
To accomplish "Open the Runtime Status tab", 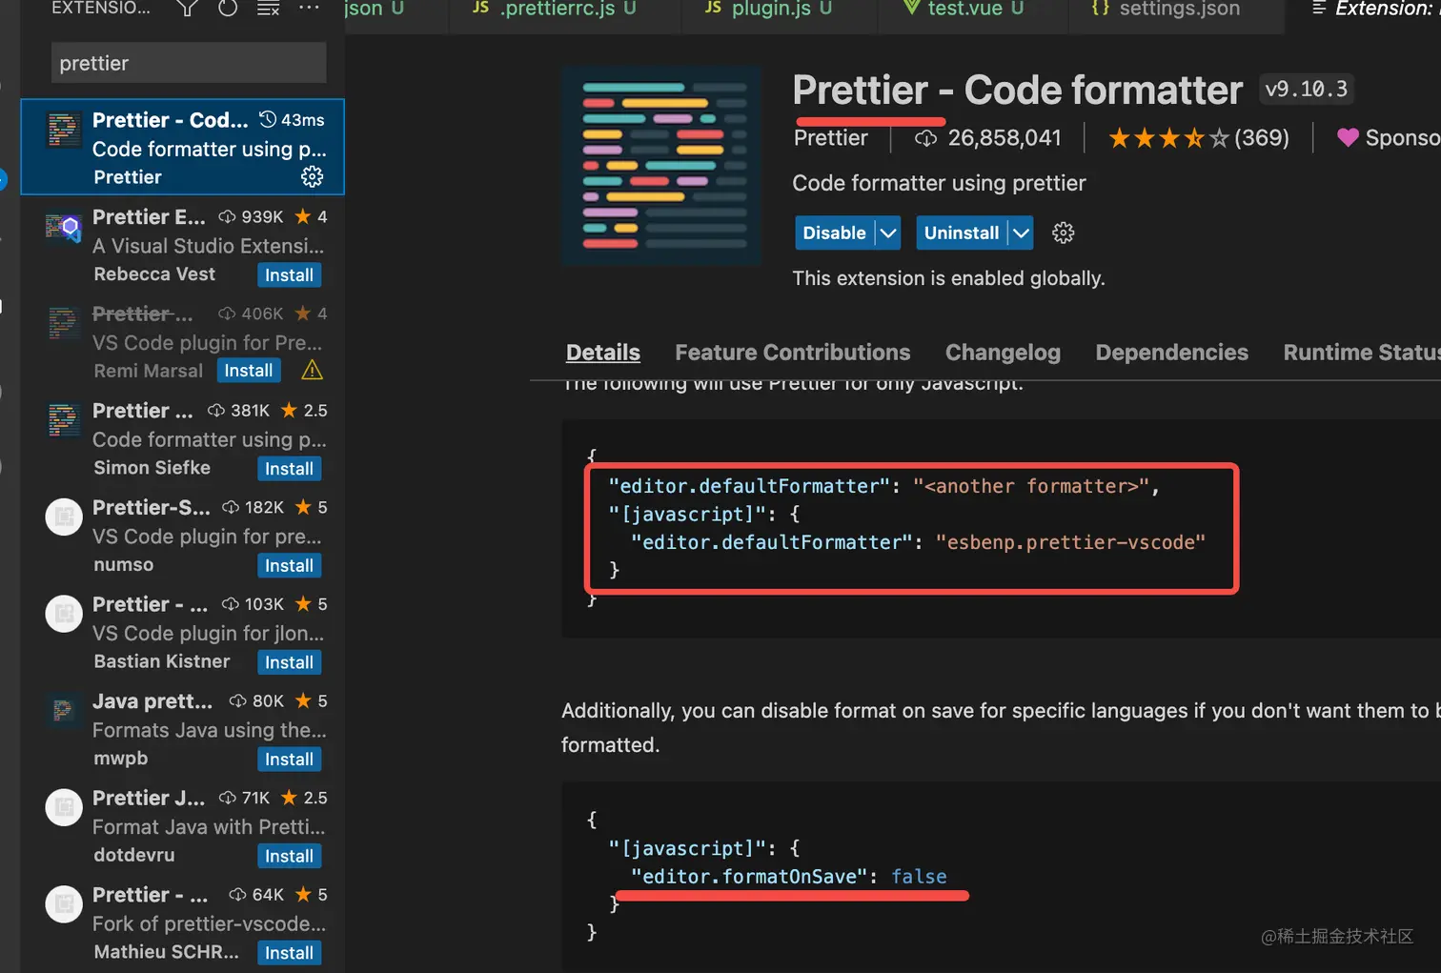I will [x=1362, y=353].
